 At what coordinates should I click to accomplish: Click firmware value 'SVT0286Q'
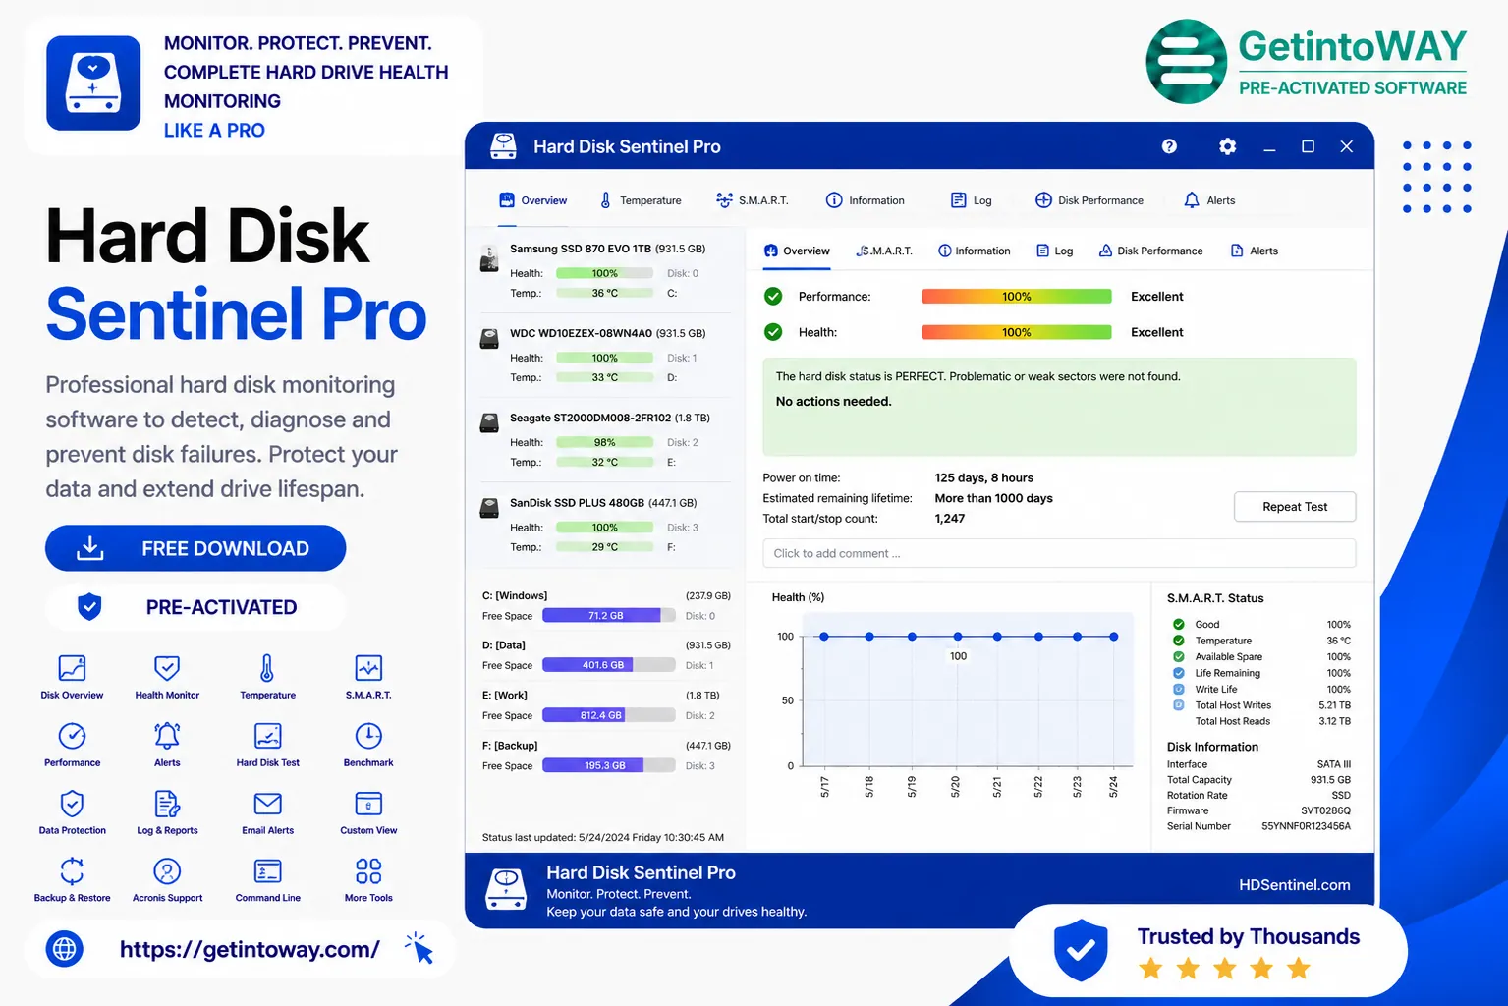(1325, 810)
